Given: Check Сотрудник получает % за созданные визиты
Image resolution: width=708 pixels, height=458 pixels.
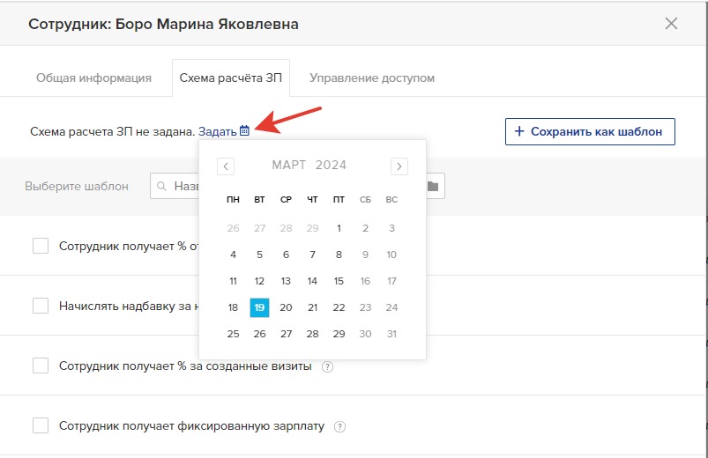Looking at the screenshot, I should tap(41, 366).
